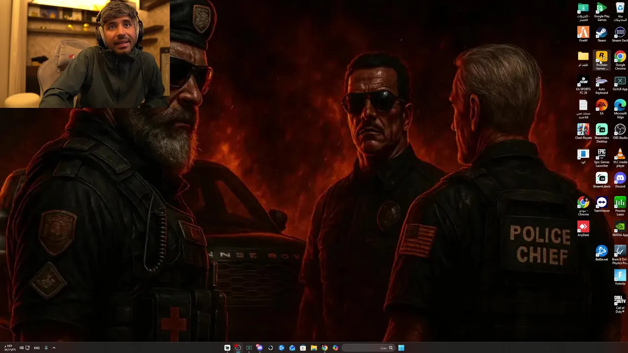The width and height of the screenshot is (628, 353).
Task: Select the Google Chrome desktop icon
Action: click(620, 60)
